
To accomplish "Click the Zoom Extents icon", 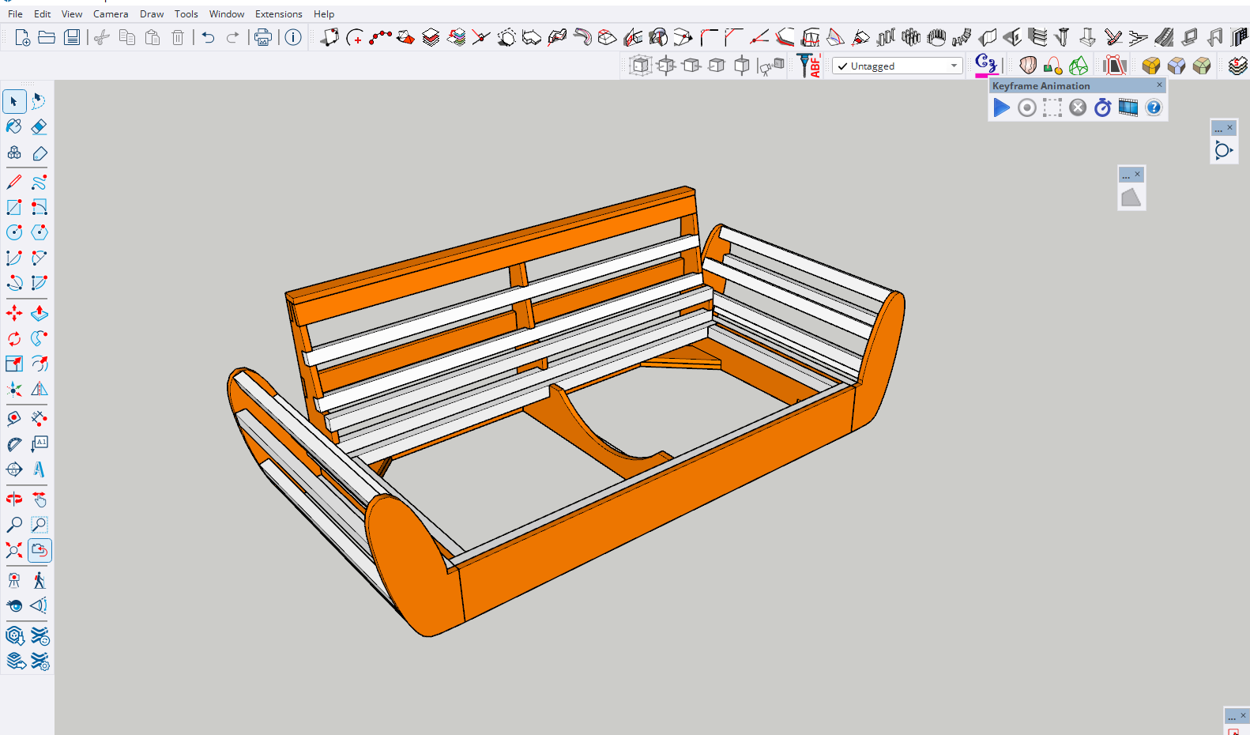I will 14,550.
